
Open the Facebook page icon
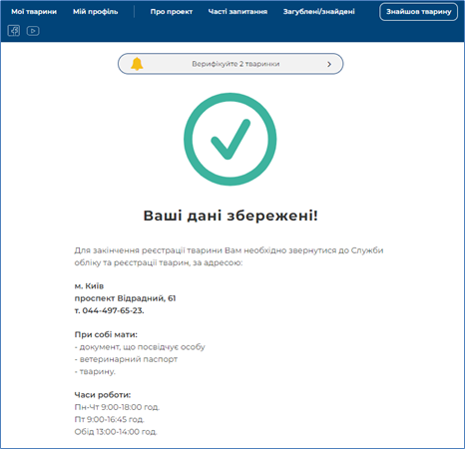14,31
